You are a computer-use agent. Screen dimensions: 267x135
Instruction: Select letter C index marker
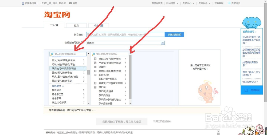(x=95, y=63)
